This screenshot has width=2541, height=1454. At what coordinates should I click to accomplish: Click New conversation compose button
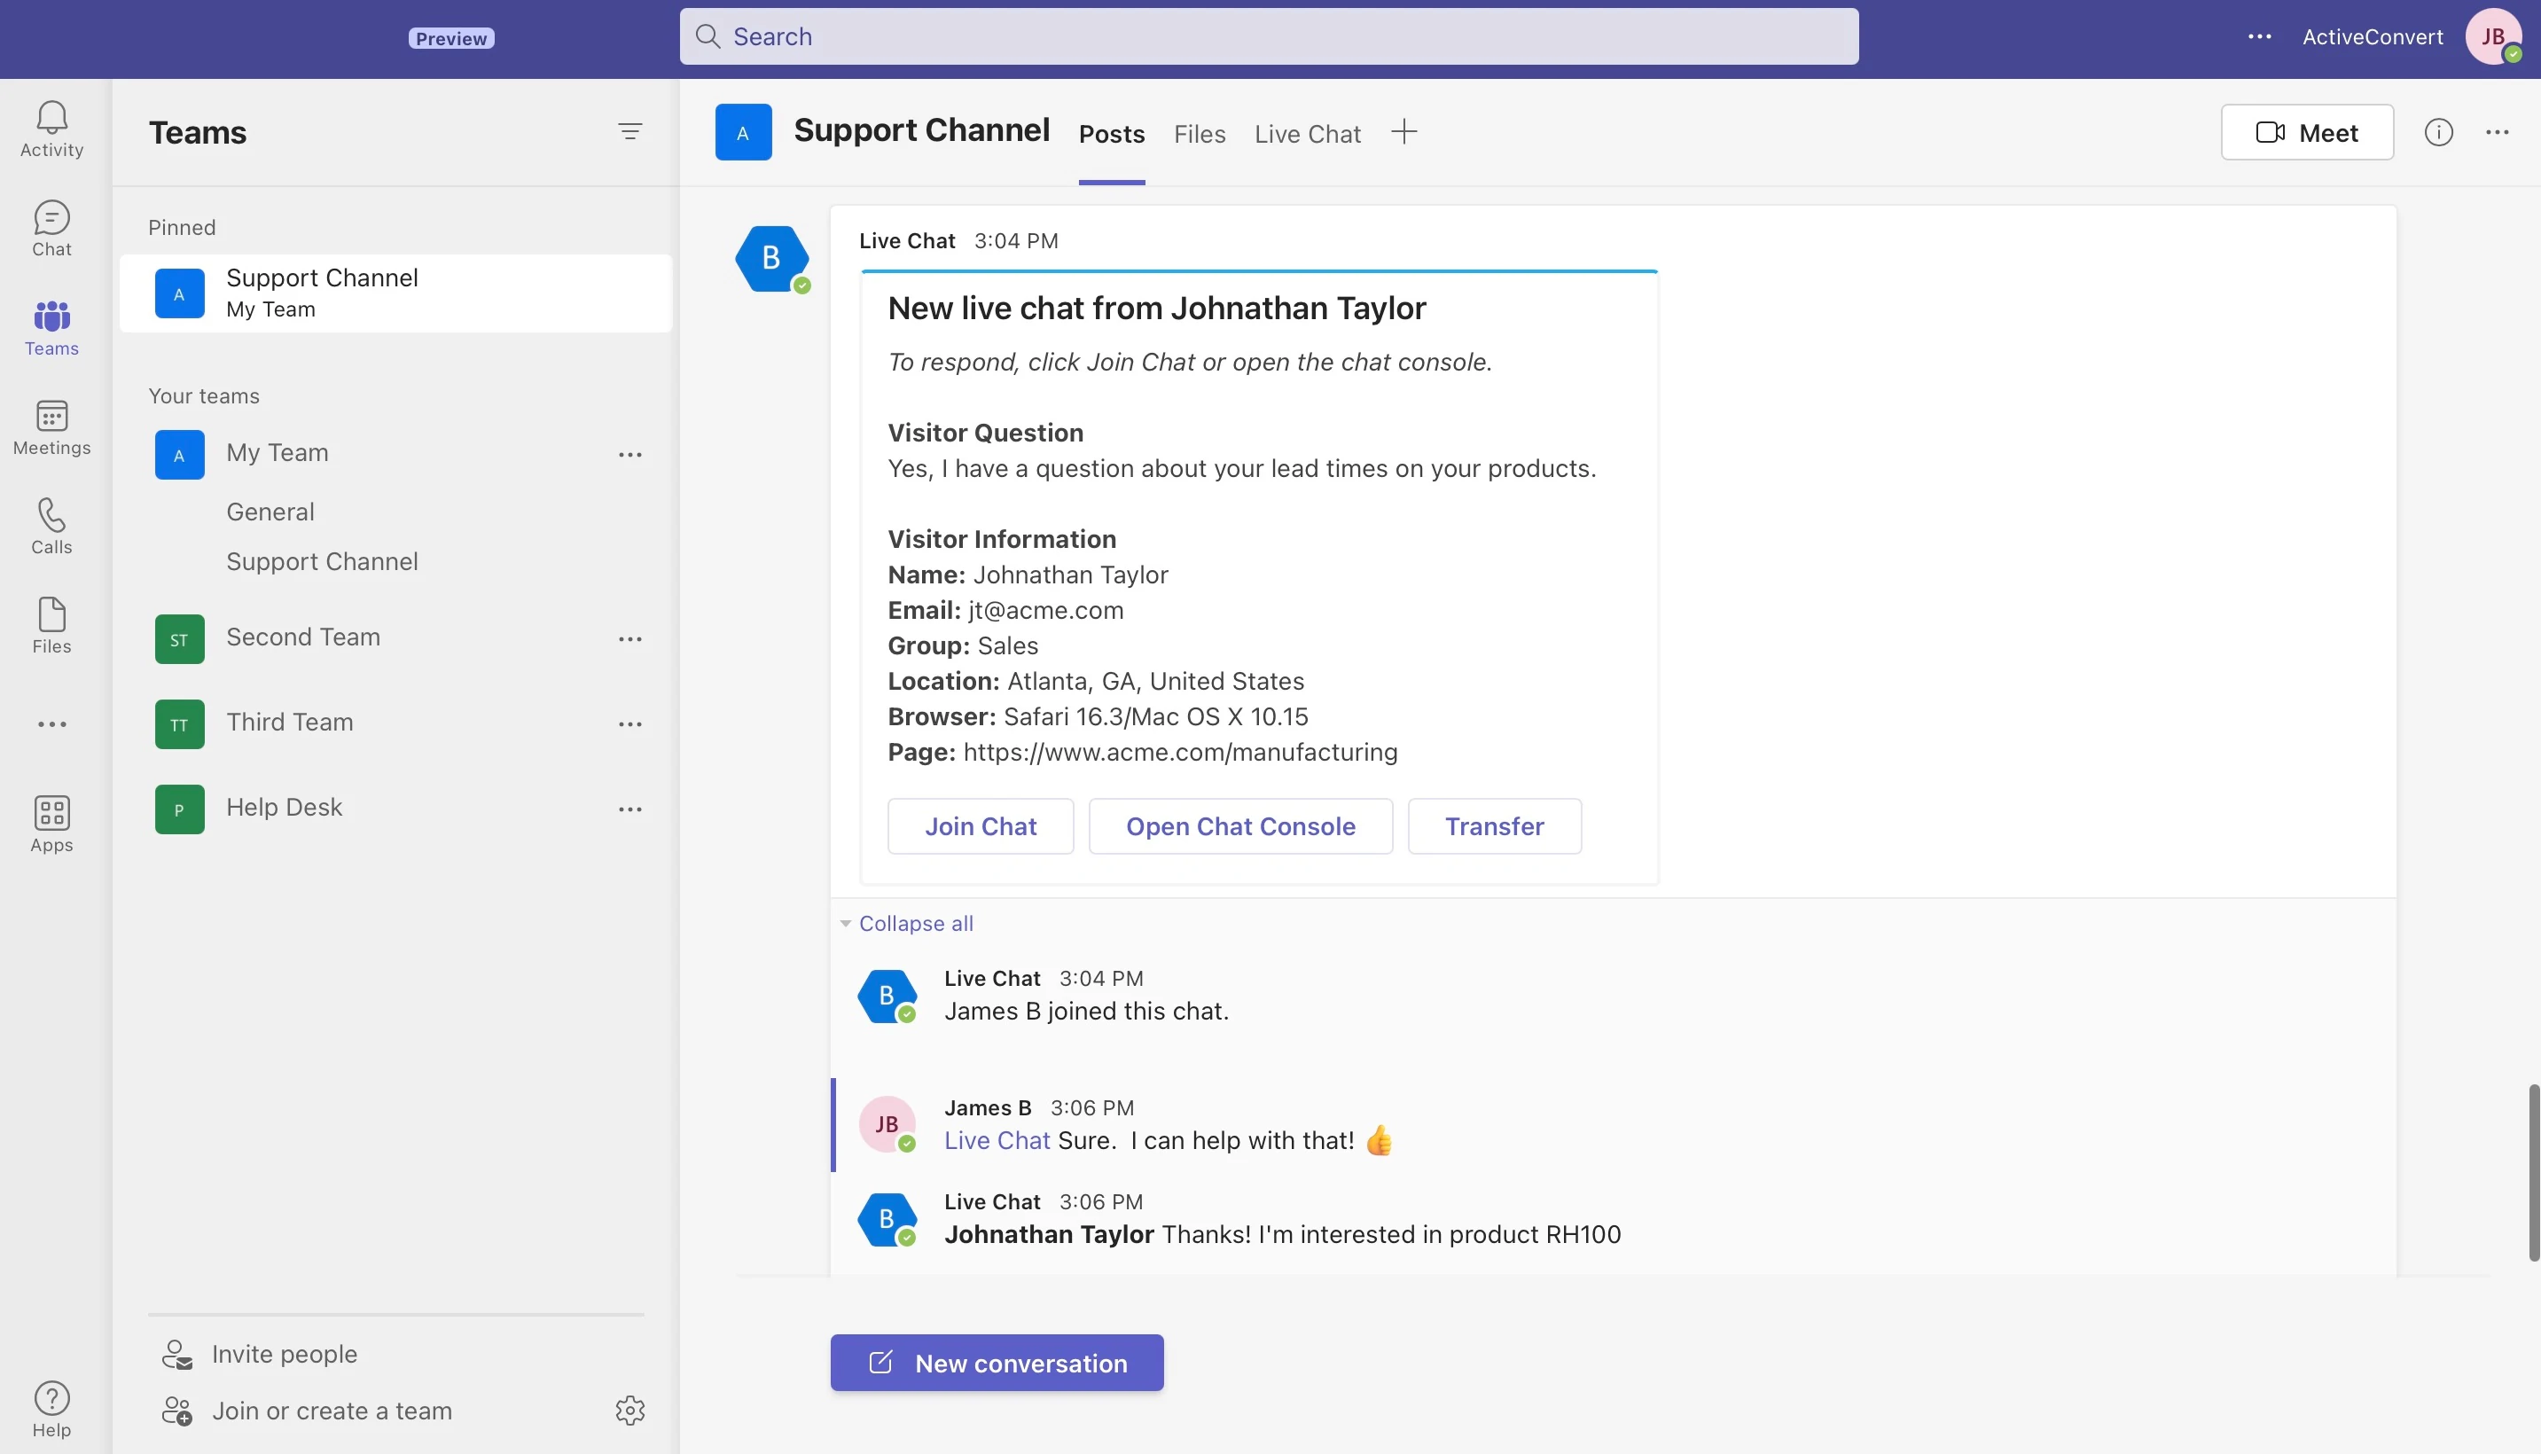[997, 1362]
